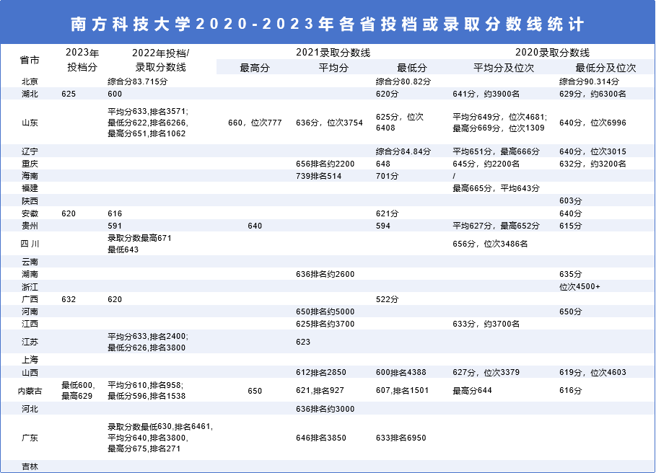Click the table title banner at the top
The width and height of the screenshot is (656, 473).
pos(328,22)
